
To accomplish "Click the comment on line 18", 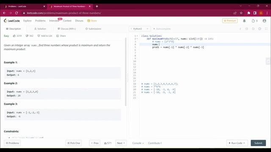I will point(160,84).
